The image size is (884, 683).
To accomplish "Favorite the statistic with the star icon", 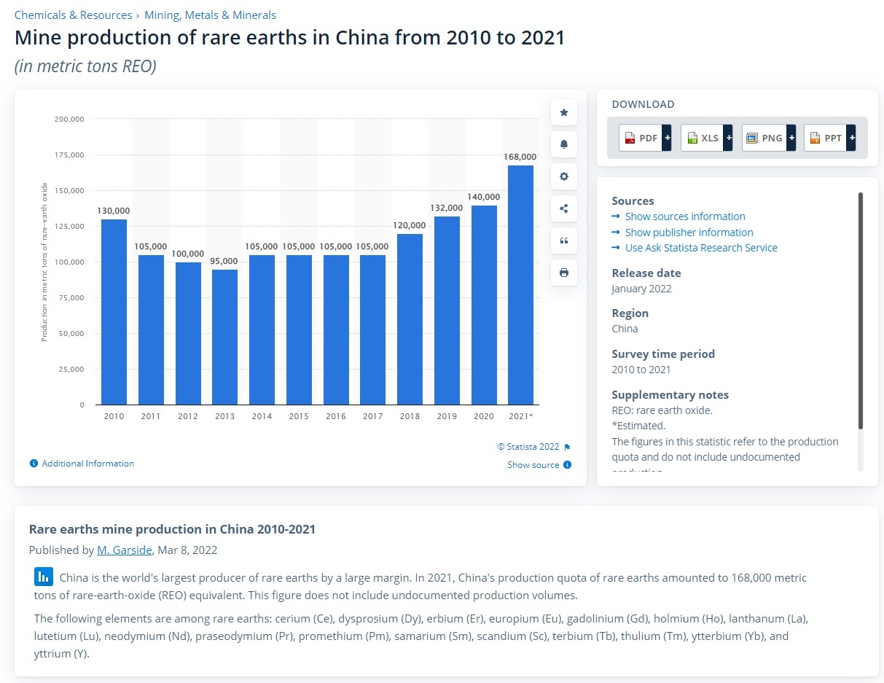I will tap(563, 112).
